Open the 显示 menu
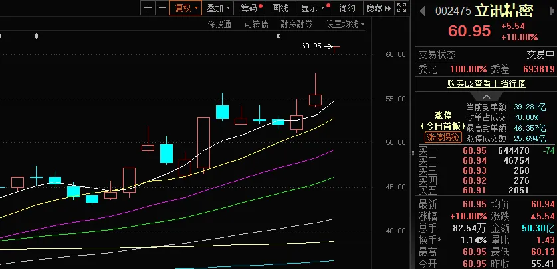 click(x=314, y=8)
